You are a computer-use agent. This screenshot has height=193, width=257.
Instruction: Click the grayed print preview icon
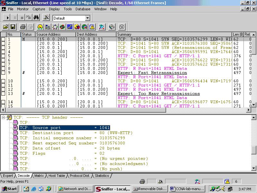(30, 27)
